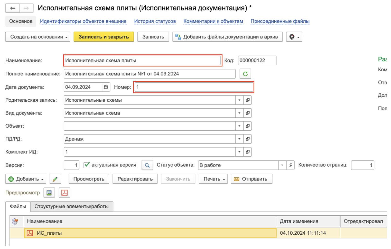This screenshot has width=391, height=249.
Task: Click the 04.10.2024 11:11:14 cell
Action: point(309,233)
